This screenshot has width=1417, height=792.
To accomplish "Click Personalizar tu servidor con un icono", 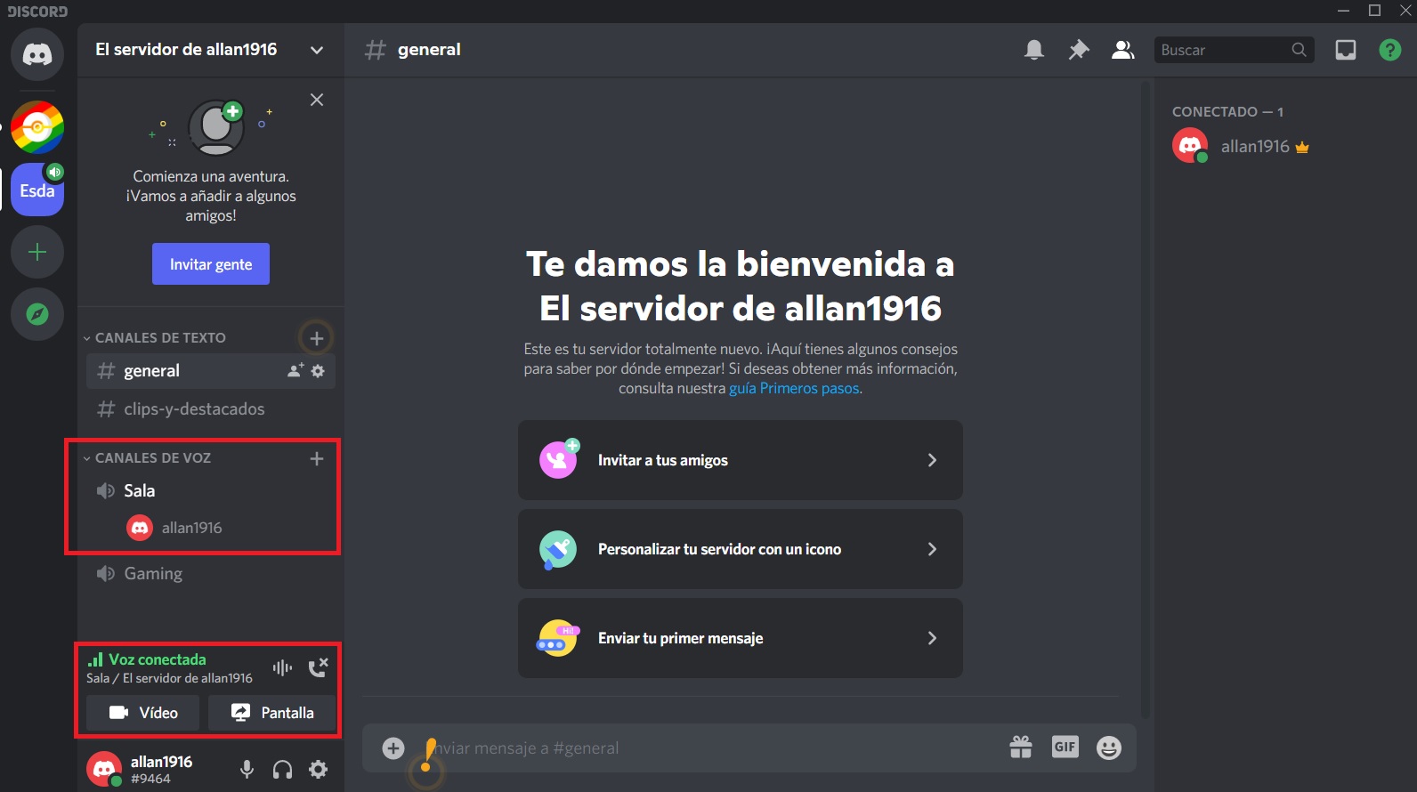I will click(x=741, y=549).
